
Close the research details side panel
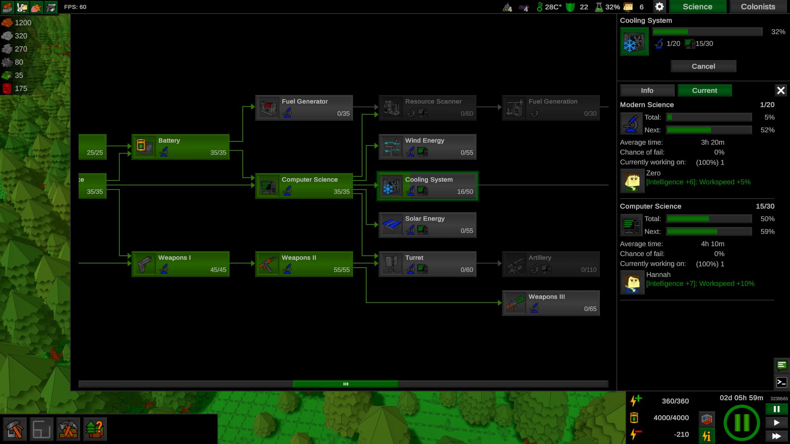(x=781, y=90)
